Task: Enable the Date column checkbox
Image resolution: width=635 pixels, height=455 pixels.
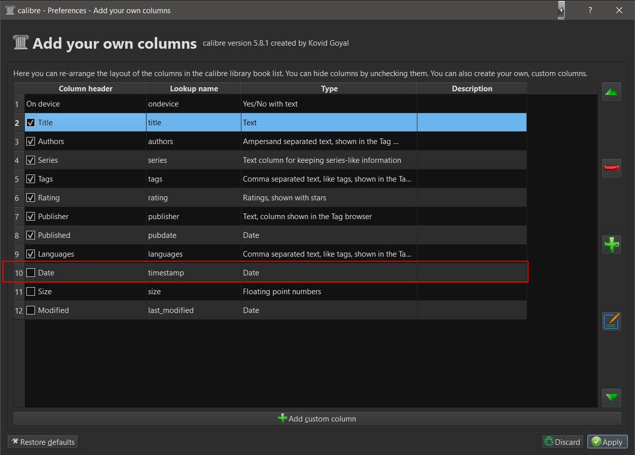Action: coord(31,273)
